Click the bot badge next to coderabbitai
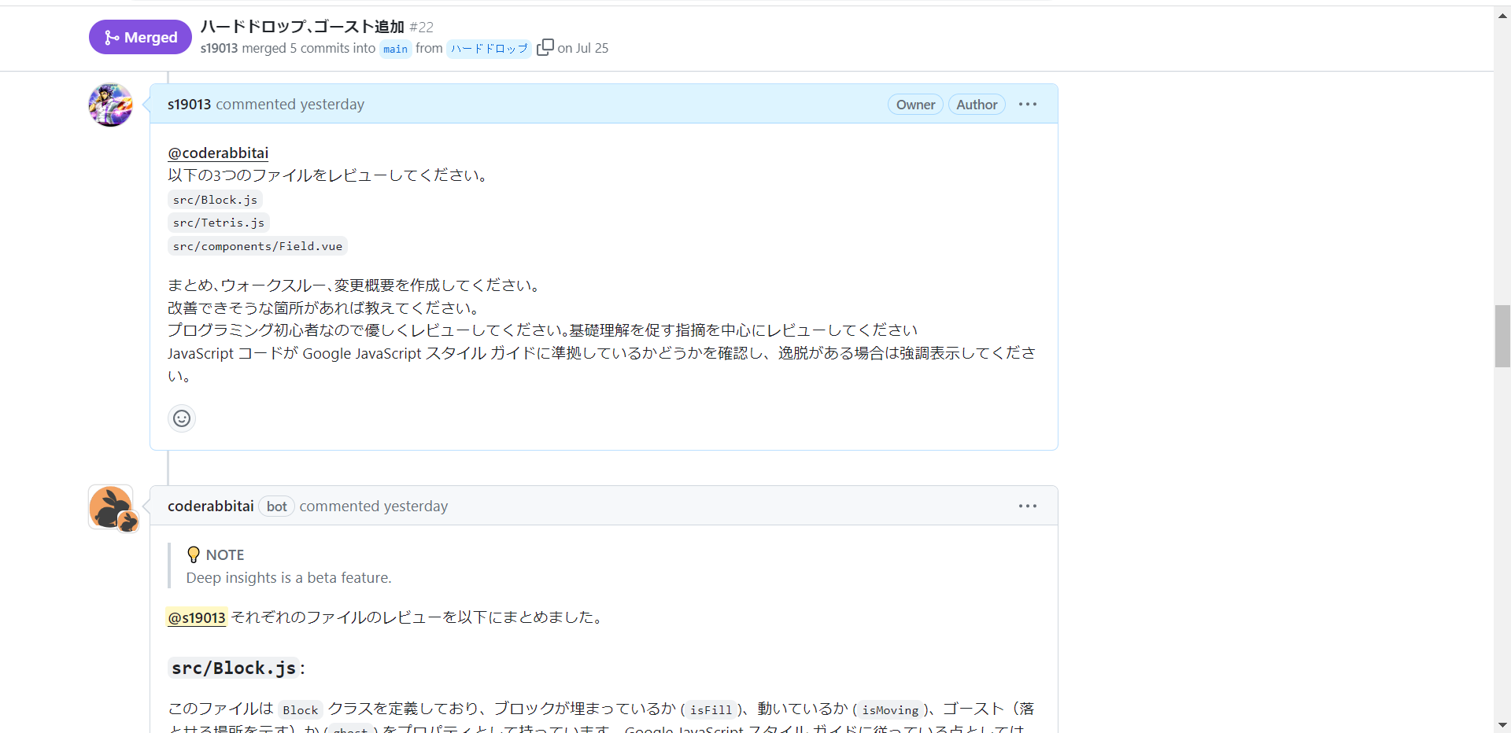The width and height of the screenshot is (1511, 733). point(276,506)
